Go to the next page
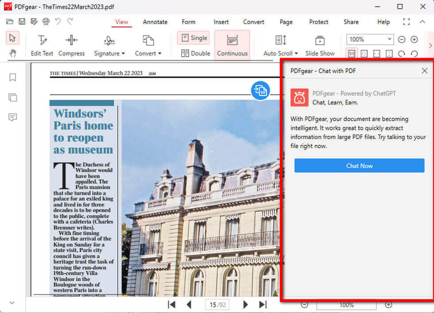Viewport: 434px width, 313px height. [x=245, y=305]
